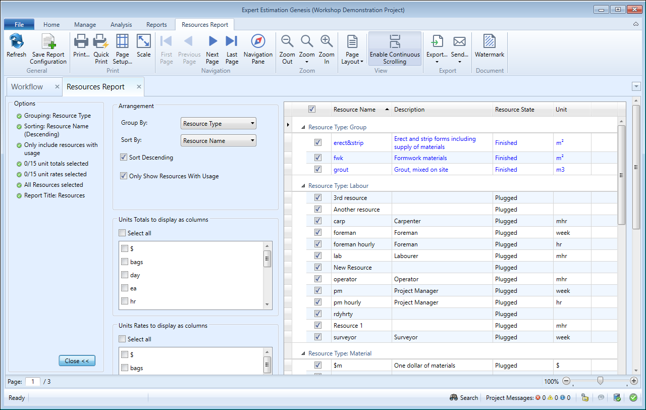Go to Next Page
Viewport: 646px width, 410px height.
(212, 49)
